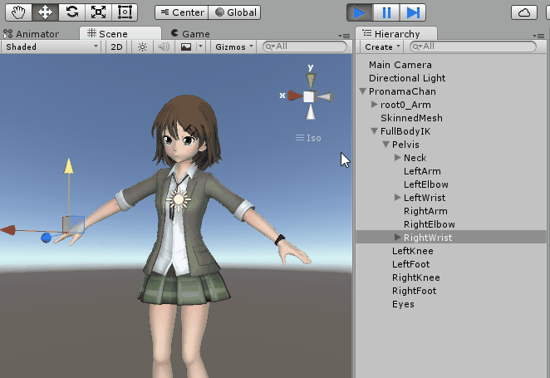Select RightFoot in Hierarchy

click(414, 291)
